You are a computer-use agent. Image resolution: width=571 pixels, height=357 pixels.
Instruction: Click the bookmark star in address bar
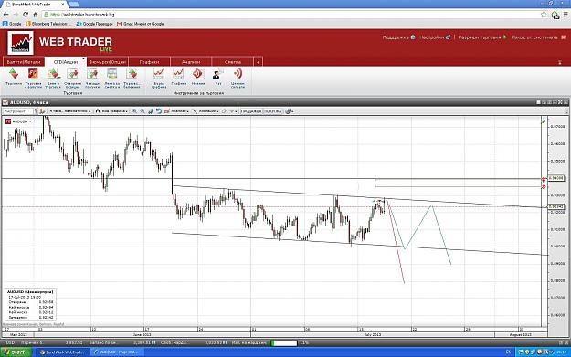[544, 15]
